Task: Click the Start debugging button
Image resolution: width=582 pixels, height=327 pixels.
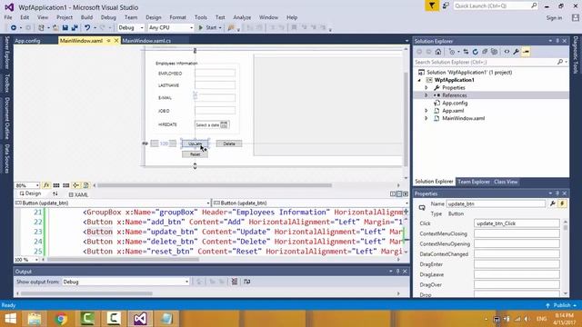Action: pos(207,28)
